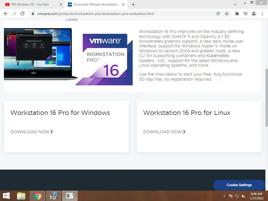The width and height of the screenshot is (268, 201).
Task: Open the Chrome profile avatar
Action: 254,14
